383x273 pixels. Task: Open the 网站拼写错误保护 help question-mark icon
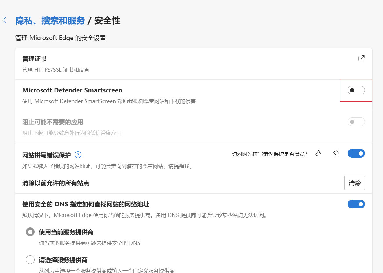[x=78, y=155]
